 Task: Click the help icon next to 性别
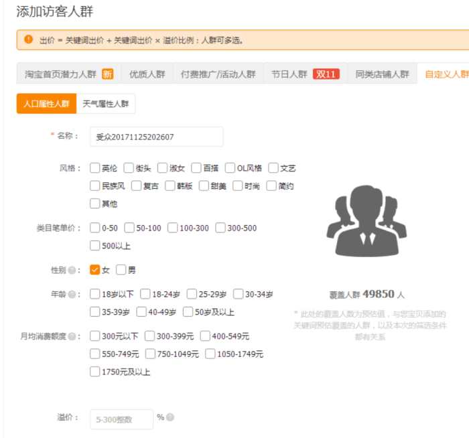tap(72, 271)
